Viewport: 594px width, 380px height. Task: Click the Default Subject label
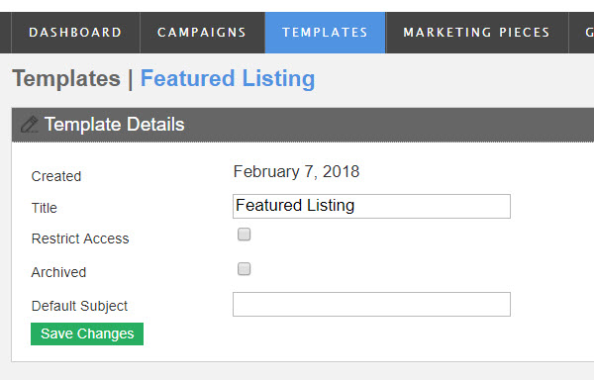point(79,306)
